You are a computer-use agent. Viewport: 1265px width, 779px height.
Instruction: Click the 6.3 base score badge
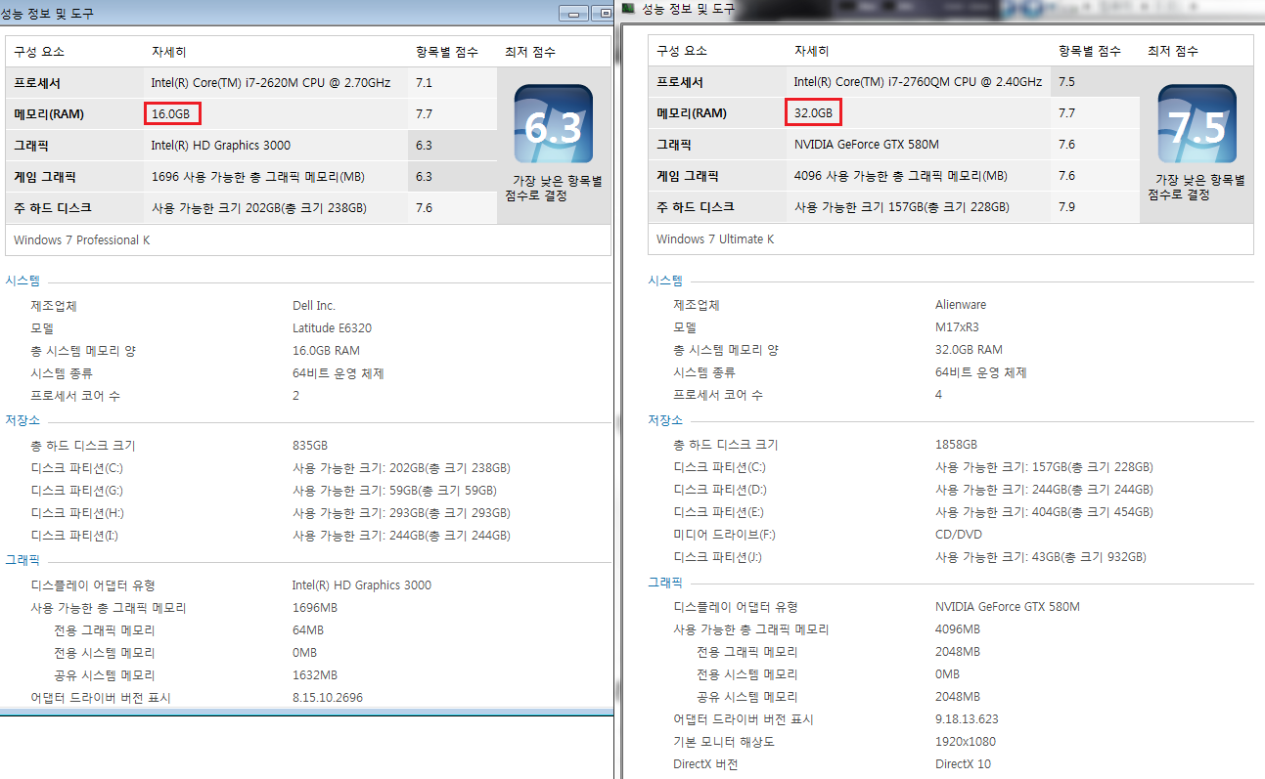[553, 124]
